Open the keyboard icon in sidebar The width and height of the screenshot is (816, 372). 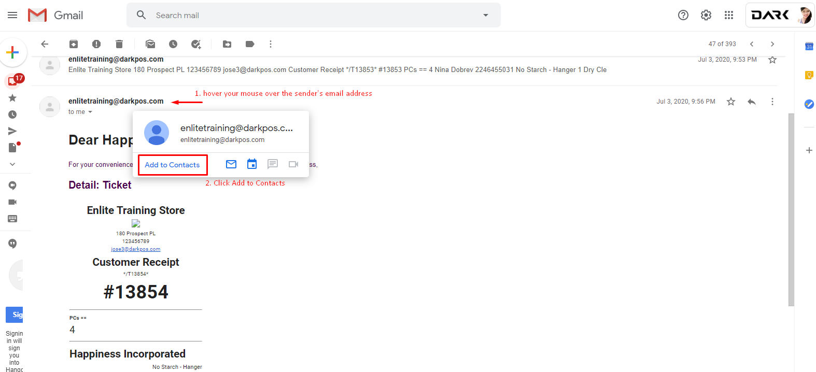[x=12, y=219]
